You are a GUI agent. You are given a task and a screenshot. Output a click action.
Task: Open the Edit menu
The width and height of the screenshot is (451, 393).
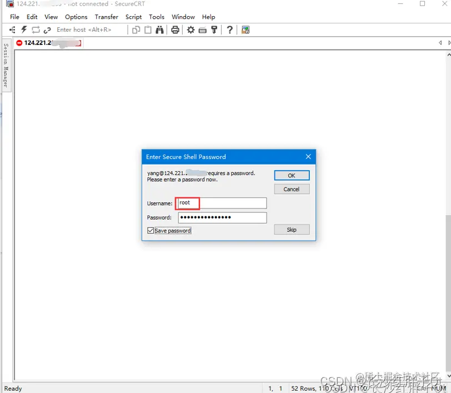click(32, 17)
